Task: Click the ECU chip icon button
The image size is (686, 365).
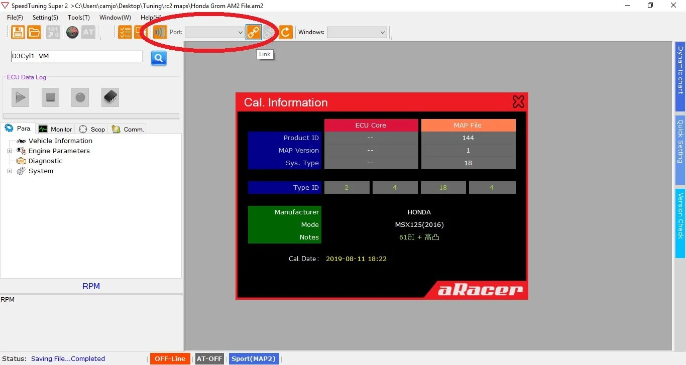Action: click(x=110, y=97)
